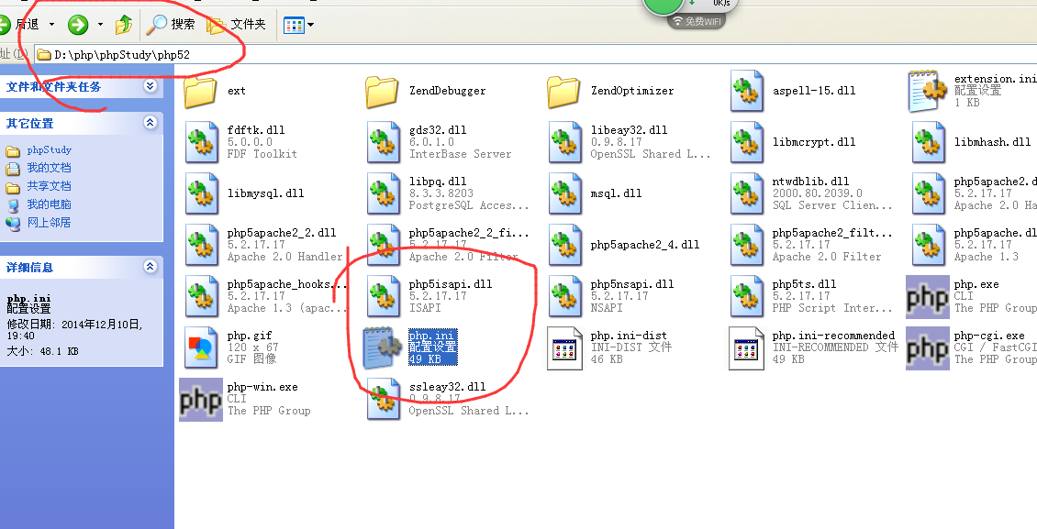Screen dimensions: 1037x529
Task: Select the php.exe CLI icon
Action: (x=927, y=296)
